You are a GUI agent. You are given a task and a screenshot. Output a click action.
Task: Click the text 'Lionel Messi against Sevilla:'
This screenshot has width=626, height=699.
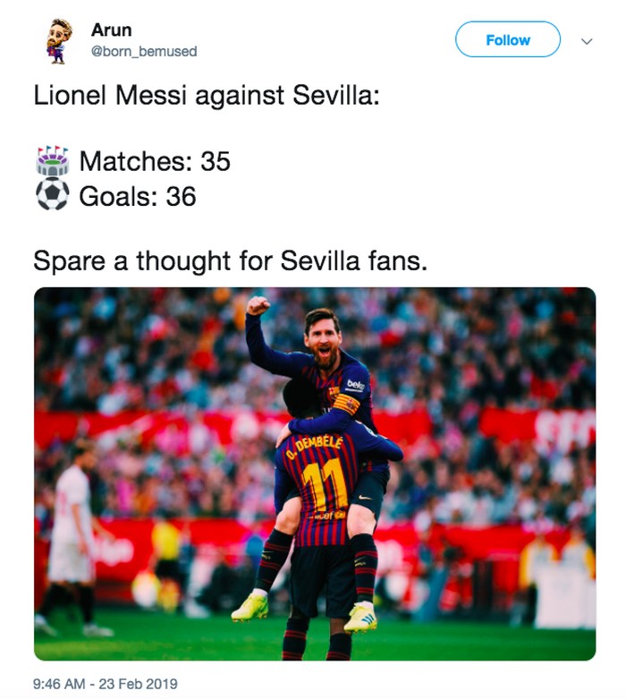207,96
